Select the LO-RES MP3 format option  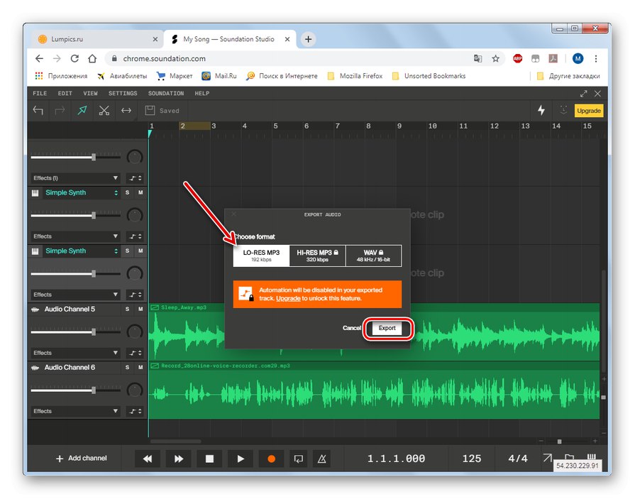[261, 256]
